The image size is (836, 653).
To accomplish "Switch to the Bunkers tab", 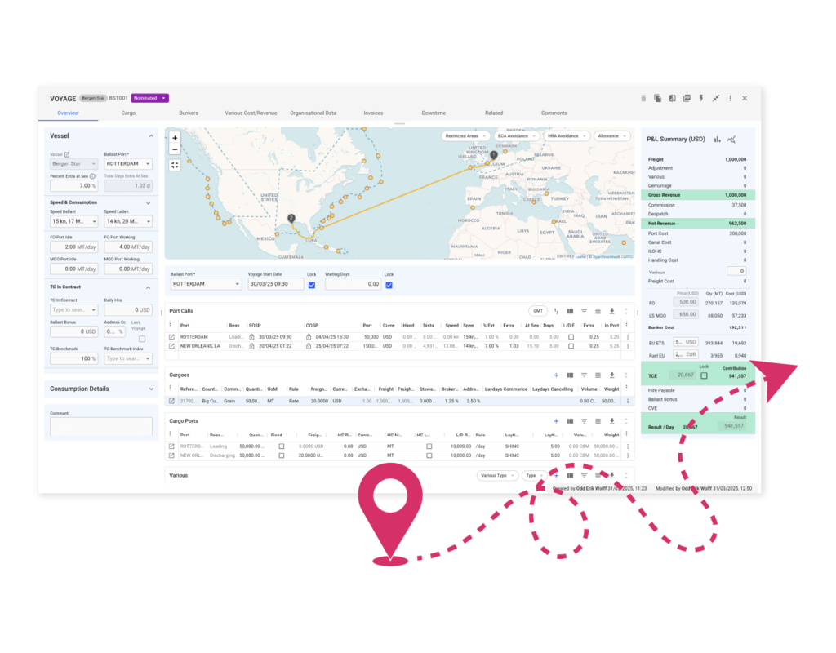I will [189, 113].
